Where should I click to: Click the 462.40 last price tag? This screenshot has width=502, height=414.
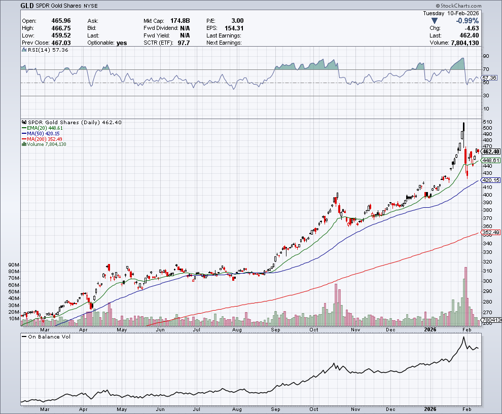click(491, 152)
